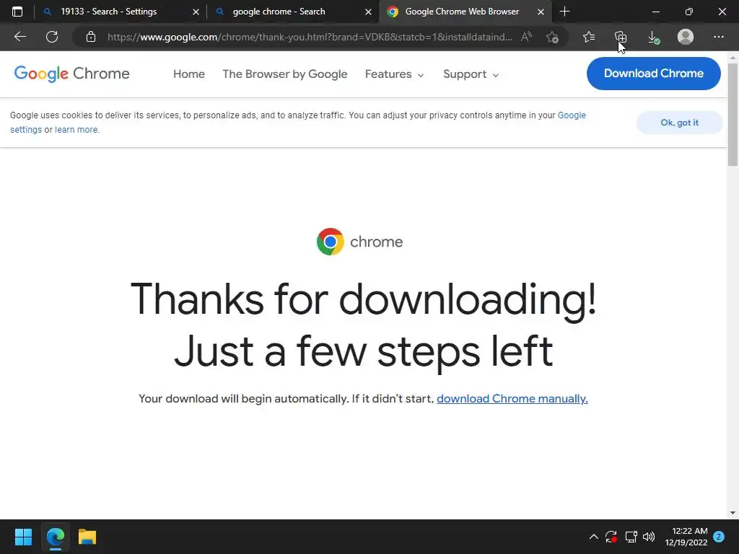Click the Windows Update tray icon

click(611, 537)
